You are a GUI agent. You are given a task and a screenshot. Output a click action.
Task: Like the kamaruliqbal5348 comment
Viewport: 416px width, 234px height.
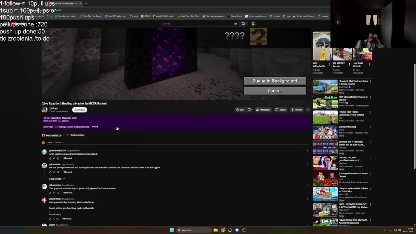[50, 158]
